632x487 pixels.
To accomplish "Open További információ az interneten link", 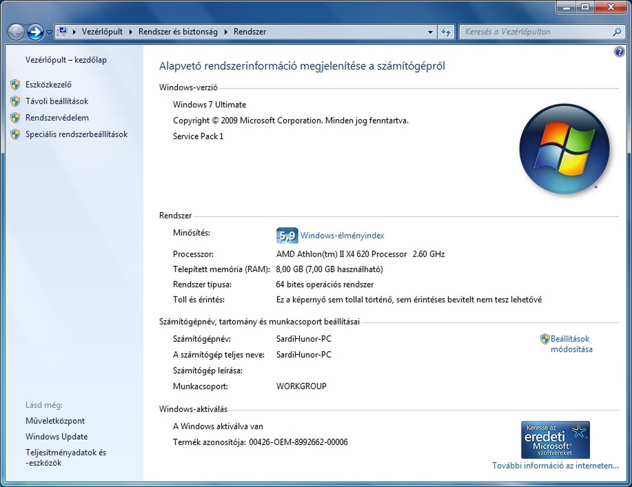I will [x=555, y=465].
